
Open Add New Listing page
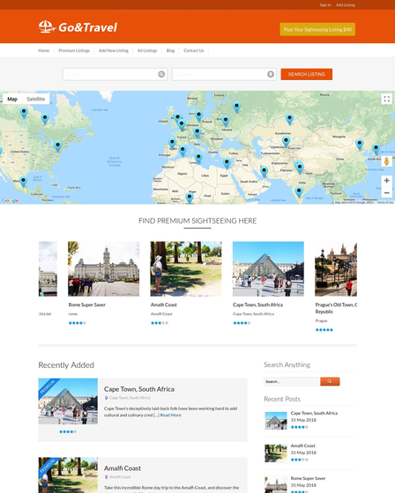click(x=114, y=50)
